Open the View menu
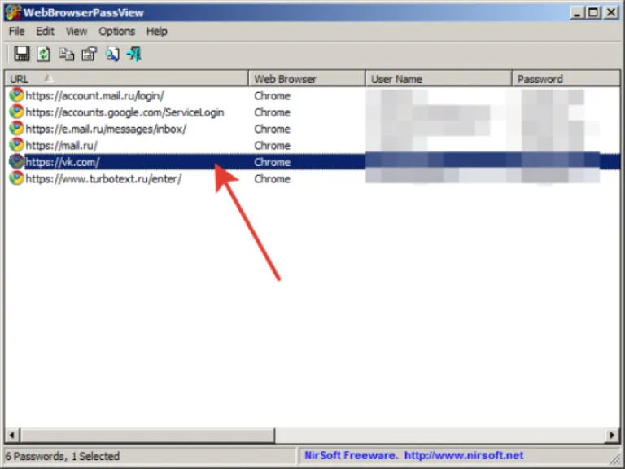 (x=76, y=32)
